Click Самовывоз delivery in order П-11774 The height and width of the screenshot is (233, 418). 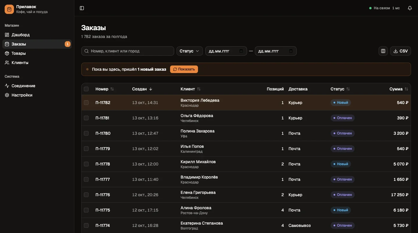pos(300,225)
